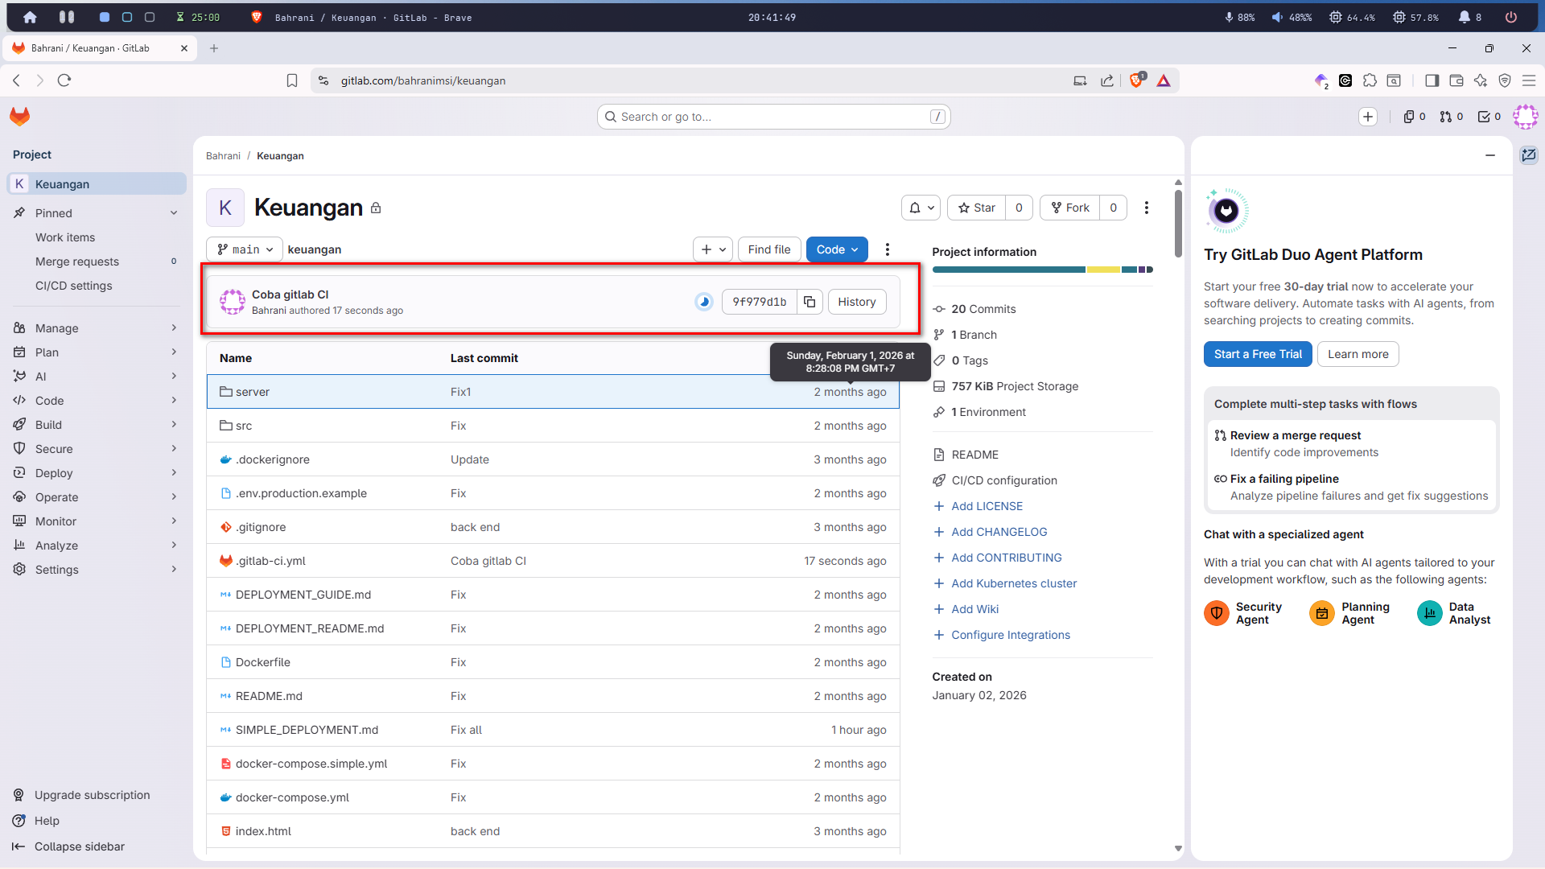1545x869 pixels.
Task: Expand the Settings sidebar section
Action: pos(97,570)
